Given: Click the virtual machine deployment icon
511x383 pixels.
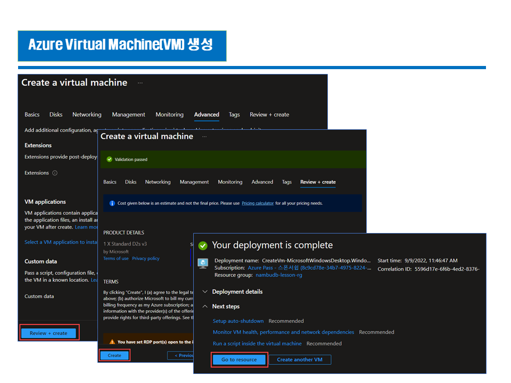Looking at the screenshot, I should 203,263.
